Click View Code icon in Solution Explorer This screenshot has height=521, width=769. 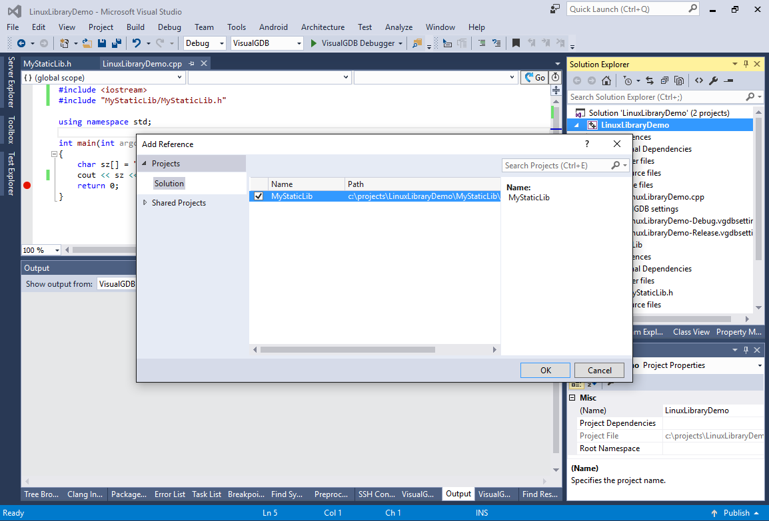tap(698, 81)
